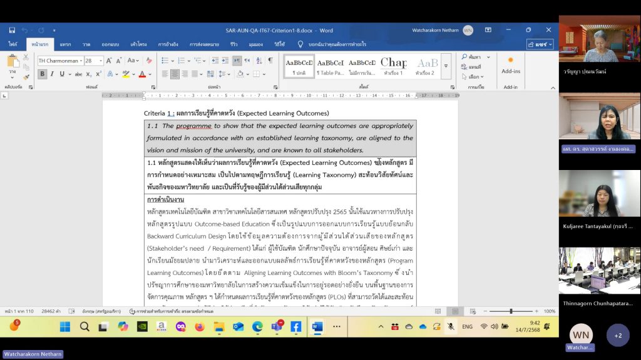Viewport: 641px width, 360px height.
Task: Expand the Styles gallery with the More arrow
Action: click(446, 66)
